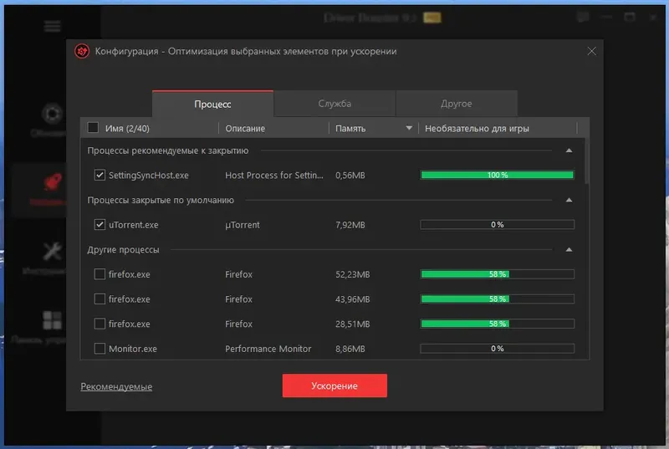Collapse the Процессы рекомендуемые к закрытию section

[569, 151]
